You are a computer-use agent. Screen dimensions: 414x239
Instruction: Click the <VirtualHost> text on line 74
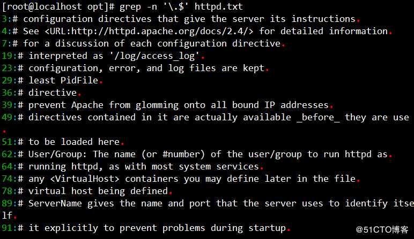tap(85, 179)
